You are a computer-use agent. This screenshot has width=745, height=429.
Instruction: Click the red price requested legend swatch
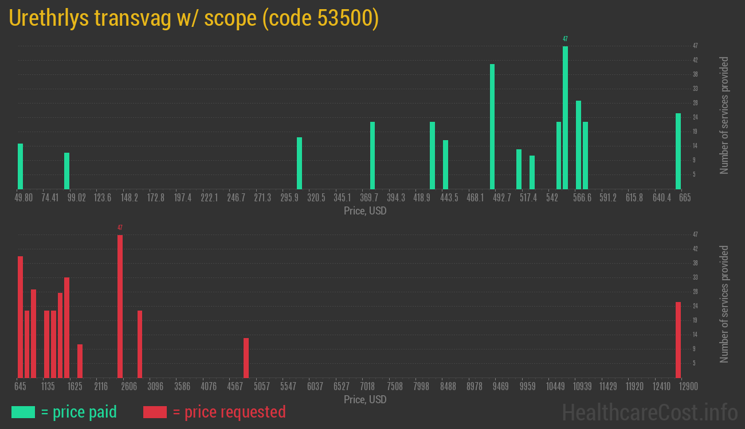pos(155,412)
